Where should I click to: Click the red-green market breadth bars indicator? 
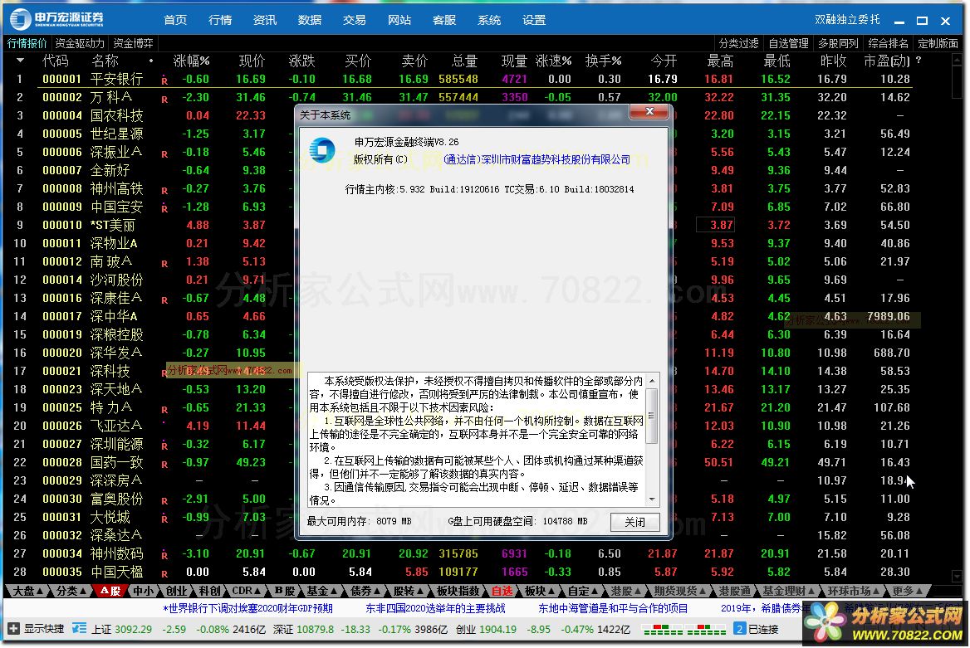coord(684,630)
